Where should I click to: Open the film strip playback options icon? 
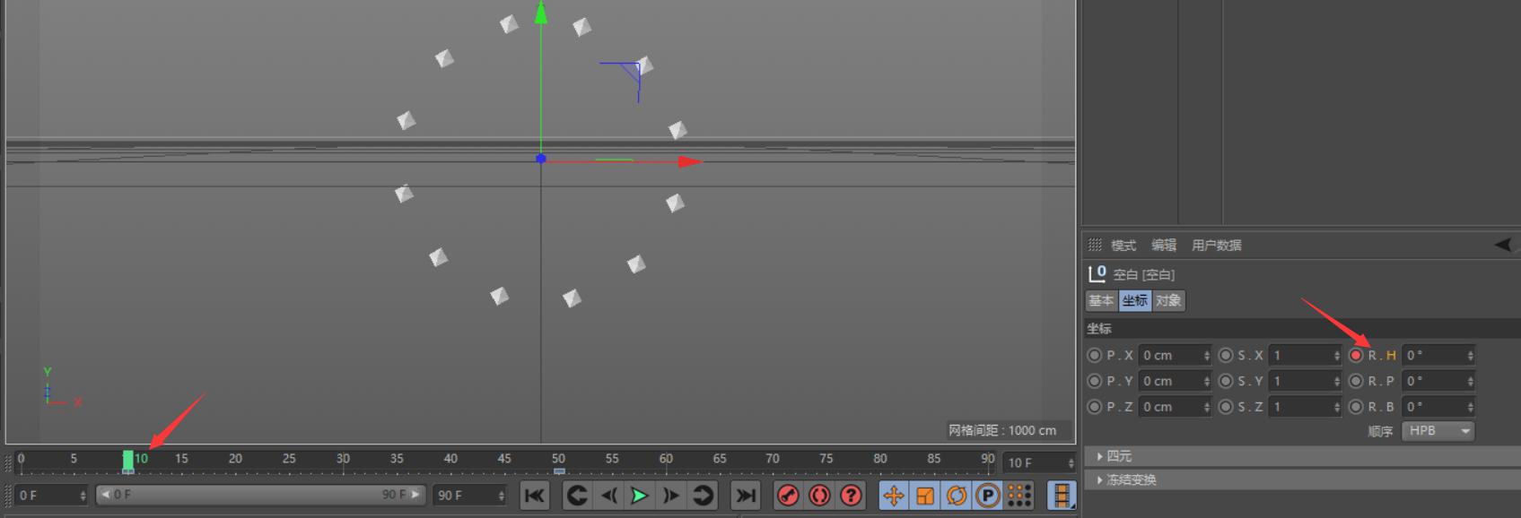click(x=1062, y=495)
